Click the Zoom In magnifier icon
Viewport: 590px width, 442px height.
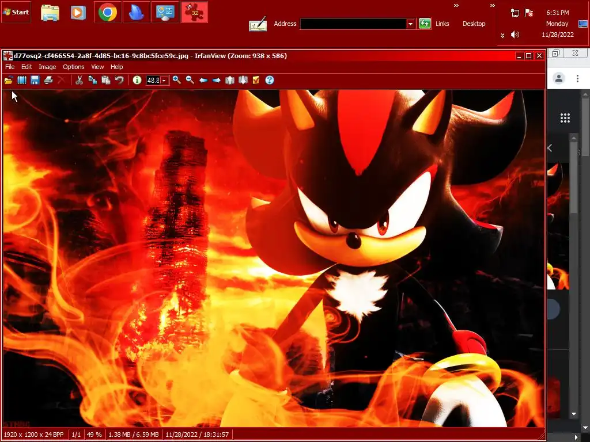pyautogui.click(x=176, y=80)
